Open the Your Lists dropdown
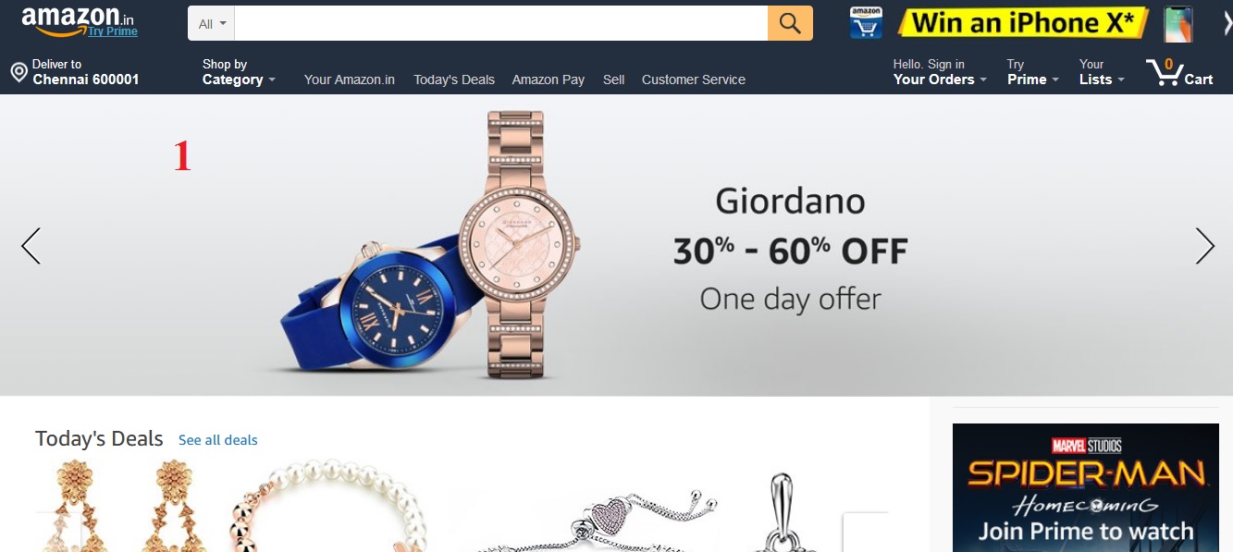The width and height of the screenshot is (1233, 552). pyautogui.click(x=1102, y=72)
